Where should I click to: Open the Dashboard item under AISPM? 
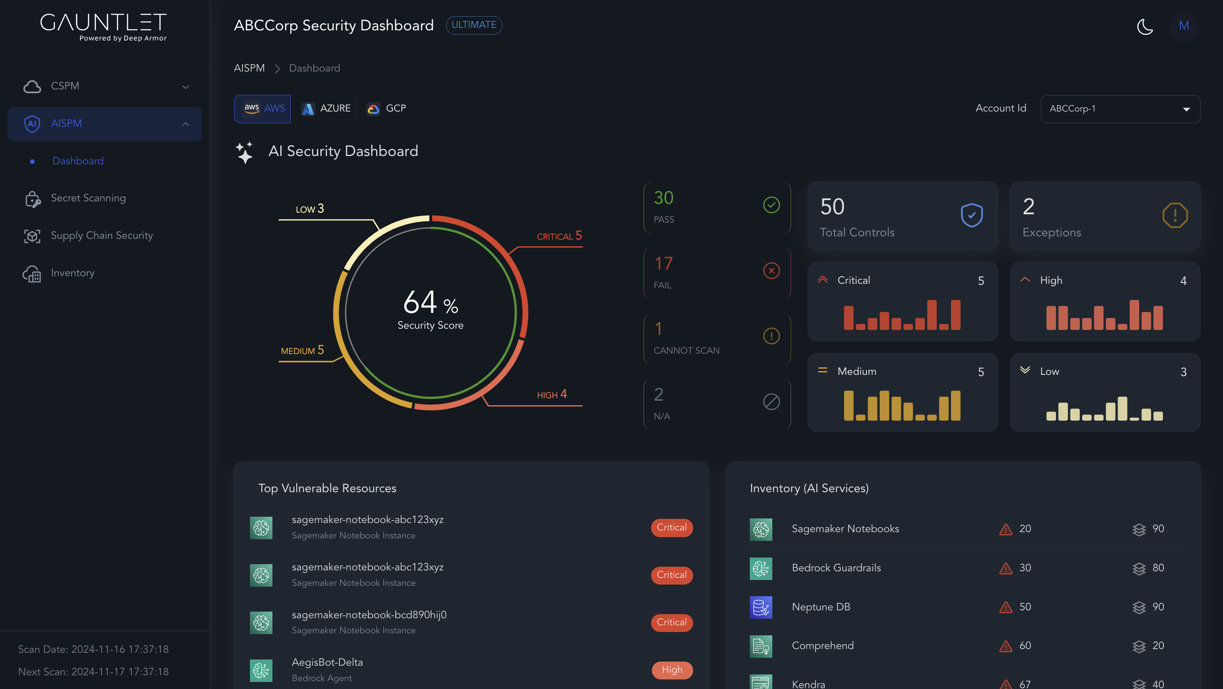(78, 161)
